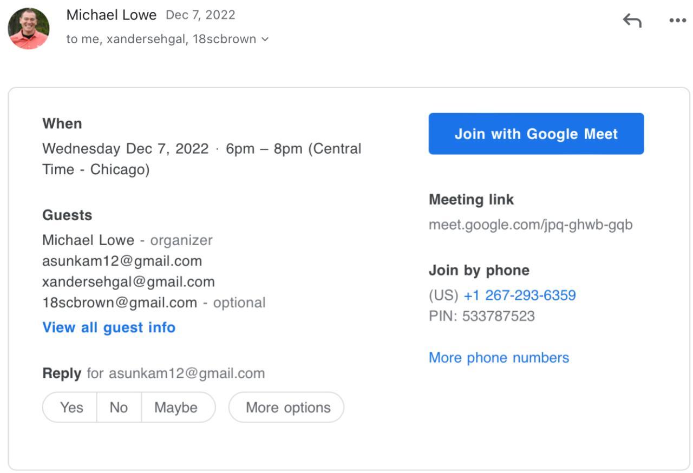Click the email date Dec 7, 2022
Screen dimensions: 693x473
pyautogui.click(x=200, y=15)
